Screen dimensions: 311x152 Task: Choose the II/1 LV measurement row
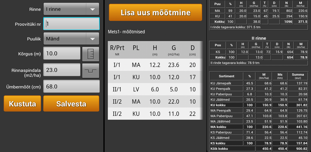155,89
